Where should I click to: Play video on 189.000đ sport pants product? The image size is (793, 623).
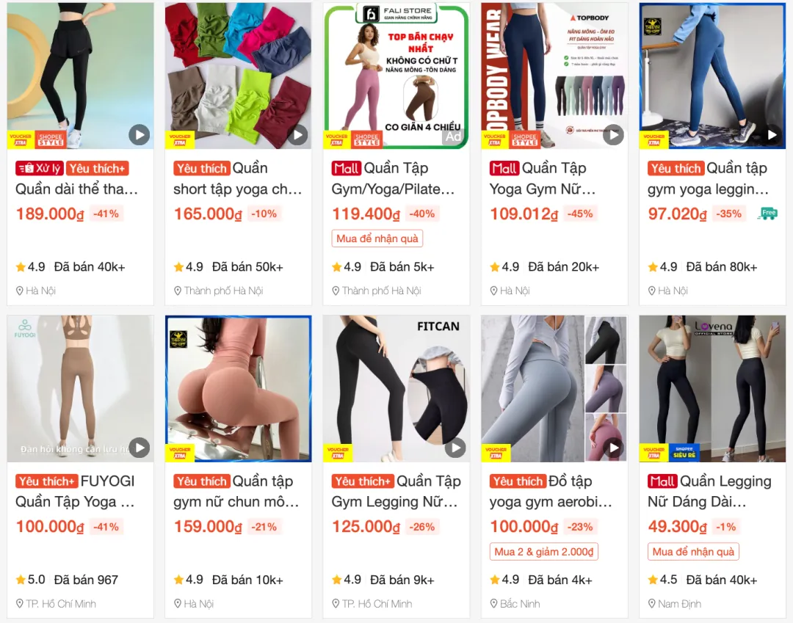(x=139, y=135)
